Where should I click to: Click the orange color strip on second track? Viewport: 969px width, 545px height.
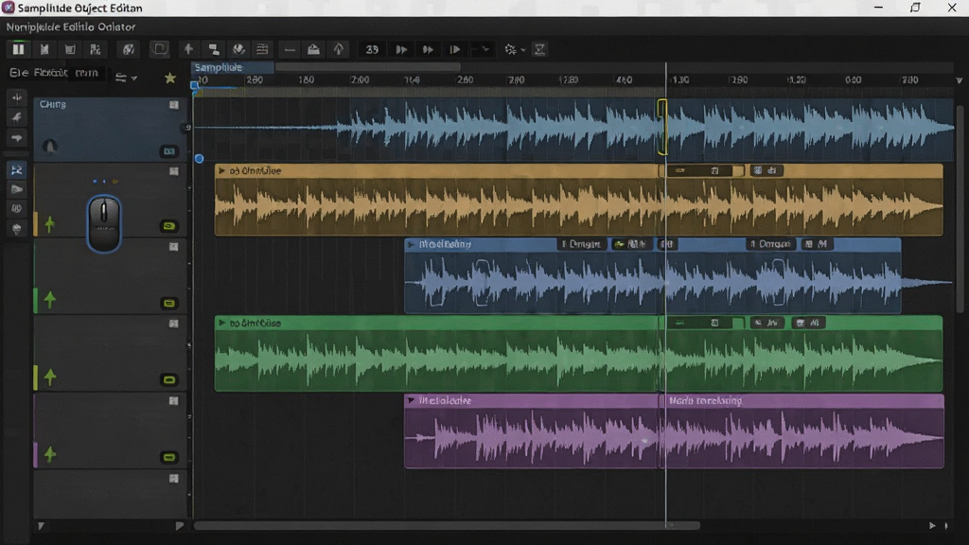click(x=35, y=223)
